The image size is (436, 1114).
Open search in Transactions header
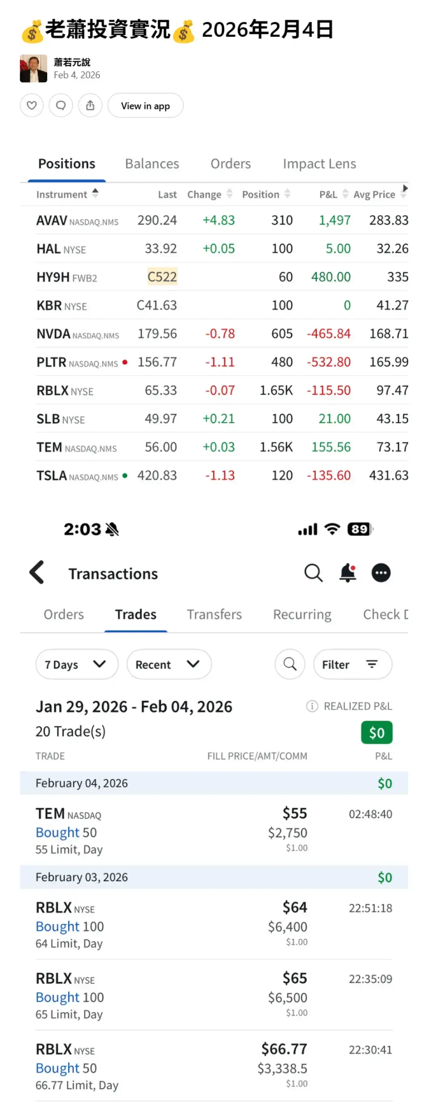pos(313,573)
